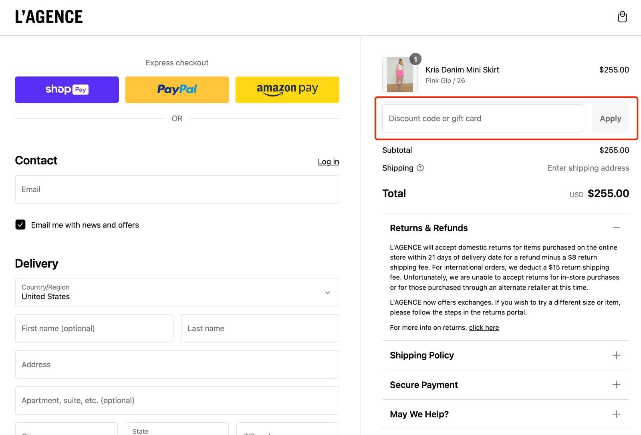Open the Country/Region dropdown
Viewport: 641px width, 435px height.
click(177, 292)
